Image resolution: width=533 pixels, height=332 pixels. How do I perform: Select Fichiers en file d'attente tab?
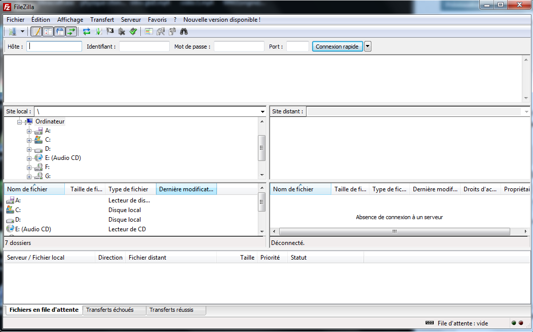44,310
